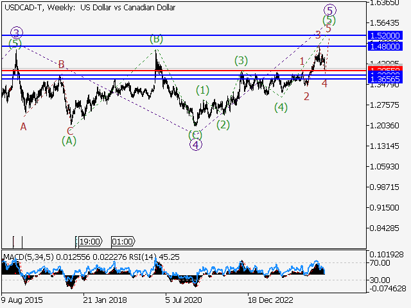Select the 1.52000 price level tag
Viewport: 411px width, 308px height.
383,35
